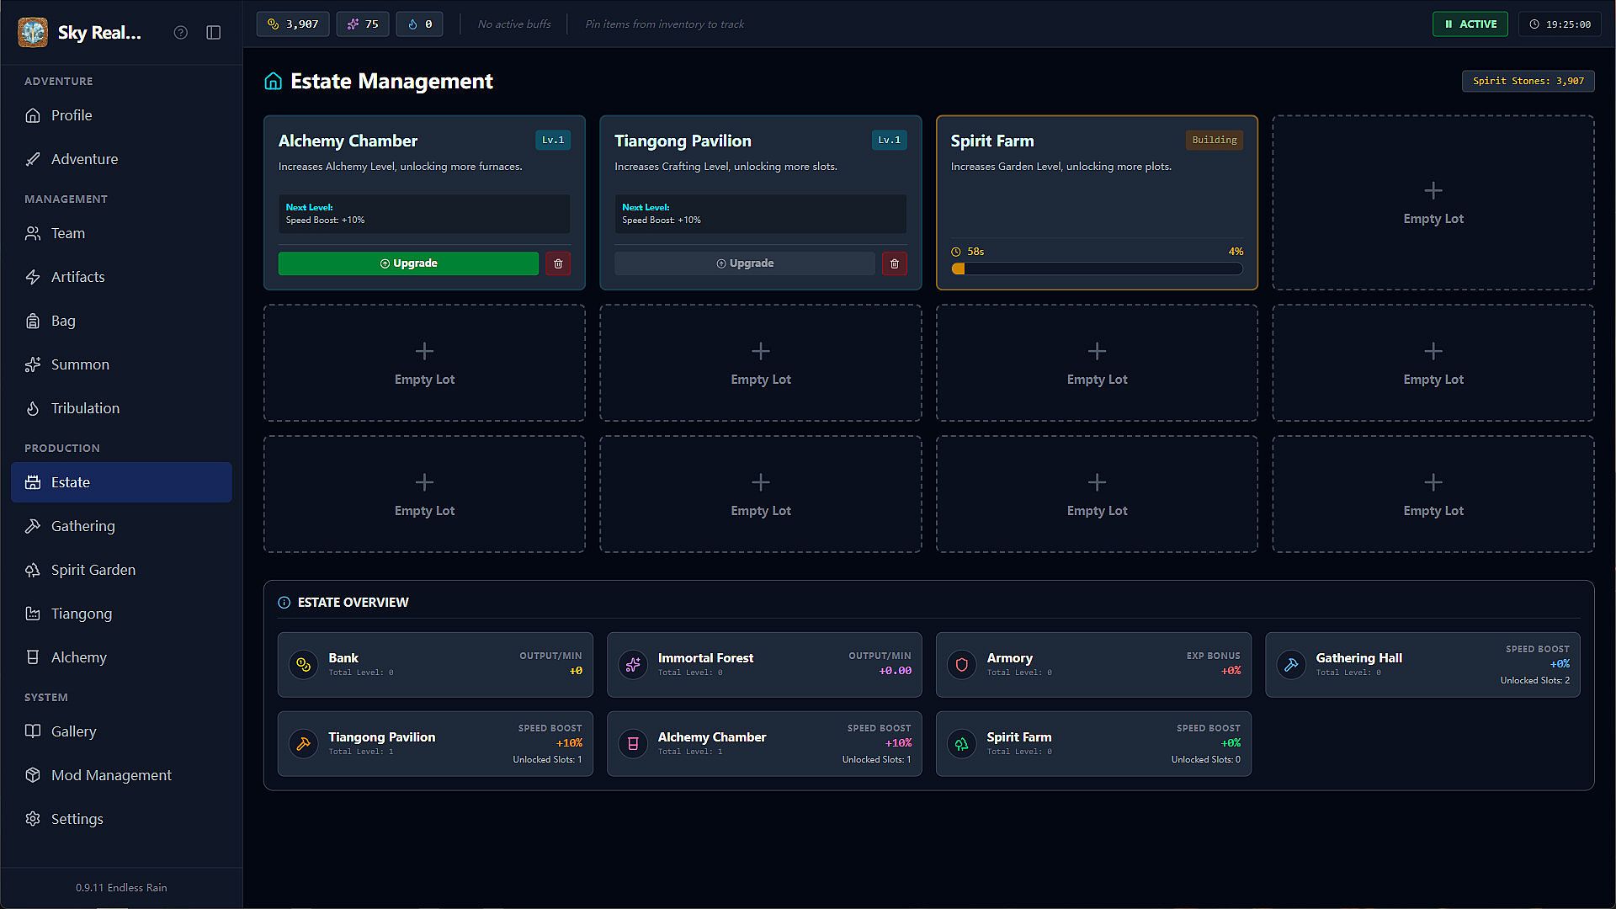Upgrade the Alchemy Chamber
The height and width of the screenshot is (909, 1616).
click(x=408, y=263)
